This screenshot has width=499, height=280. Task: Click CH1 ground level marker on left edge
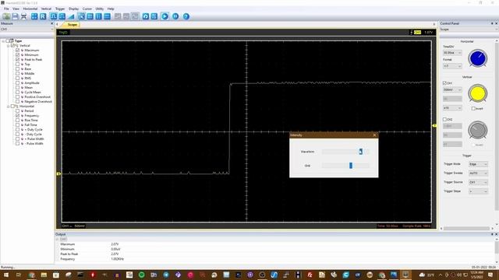coord(58,173)
